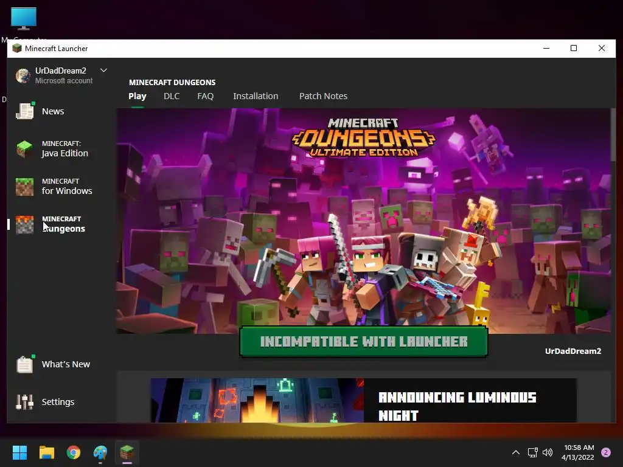The width and height of the screenshot is (623, 467).
Task: Maximize the Minecraft Launcher window
Action: point(573,49)
